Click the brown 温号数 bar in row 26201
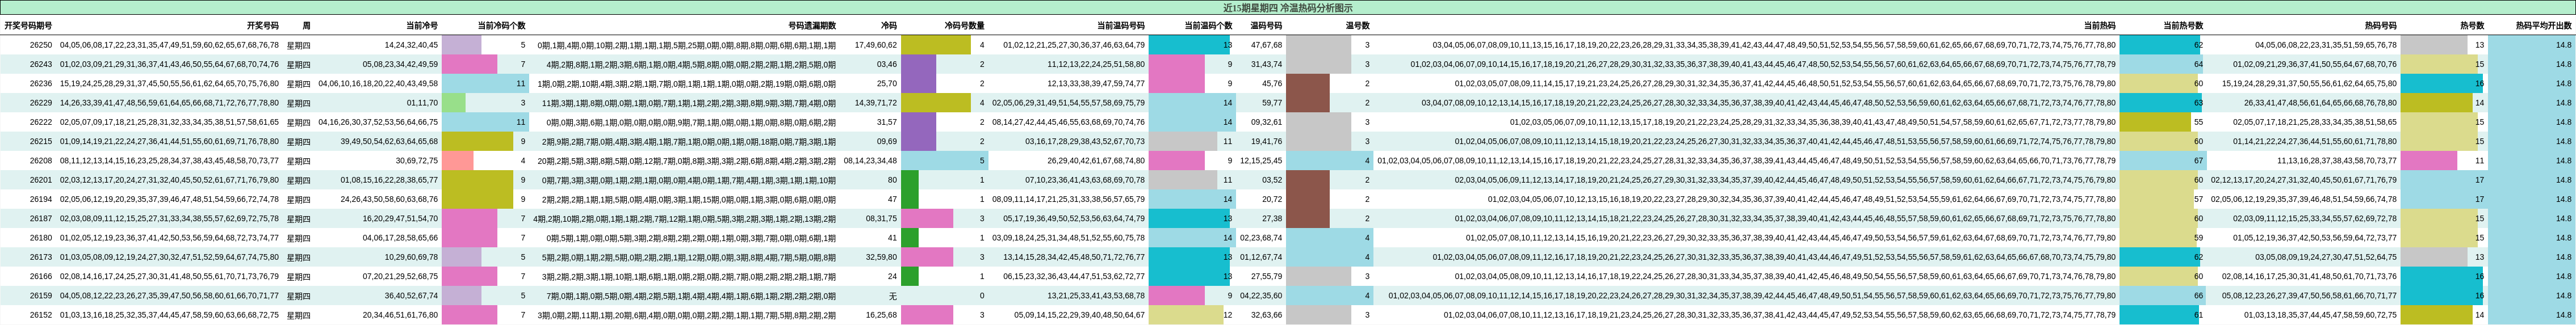Viewport: 2576px width, 325px height. point(1308,180)
